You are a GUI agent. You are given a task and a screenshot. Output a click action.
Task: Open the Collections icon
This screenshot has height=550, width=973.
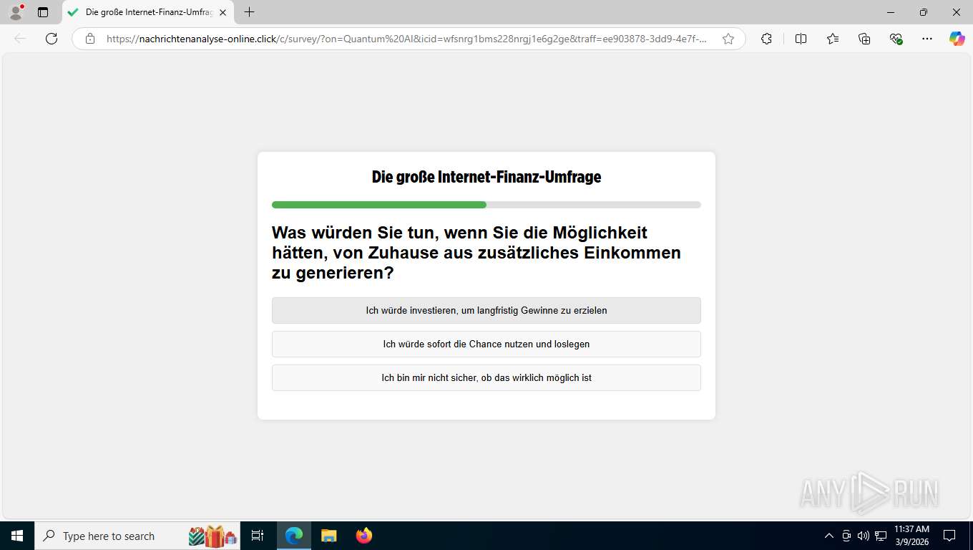(864, 39)
